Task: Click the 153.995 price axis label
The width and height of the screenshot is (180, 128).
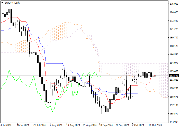Action: [174, 122]
